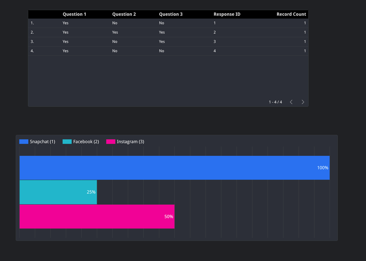This screenshot has width=366, height=261.
Task: Click Record Count value in row 4
Action: pos(305,51)
